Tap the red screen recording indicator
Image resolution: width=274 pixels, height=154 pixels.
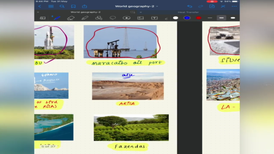pos(212,1)
